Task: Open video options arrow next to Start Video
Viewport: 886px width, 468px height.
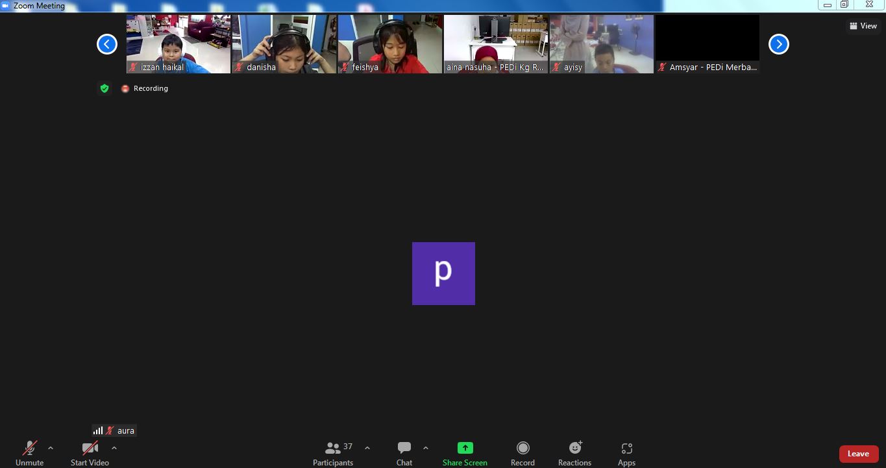Action: (x=114, y=448)
